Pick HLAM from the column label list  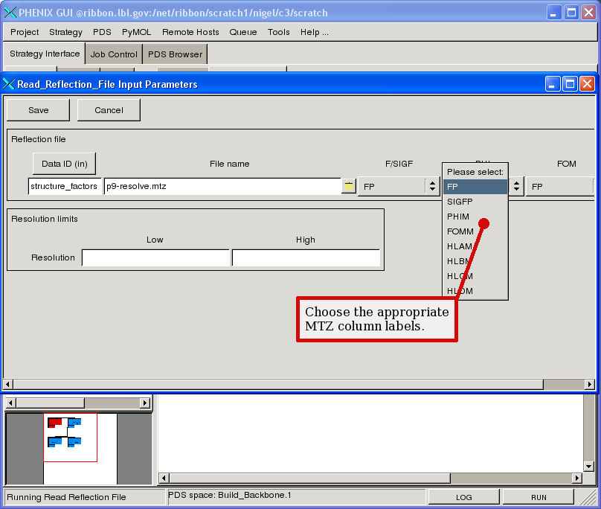pos(460,246)
